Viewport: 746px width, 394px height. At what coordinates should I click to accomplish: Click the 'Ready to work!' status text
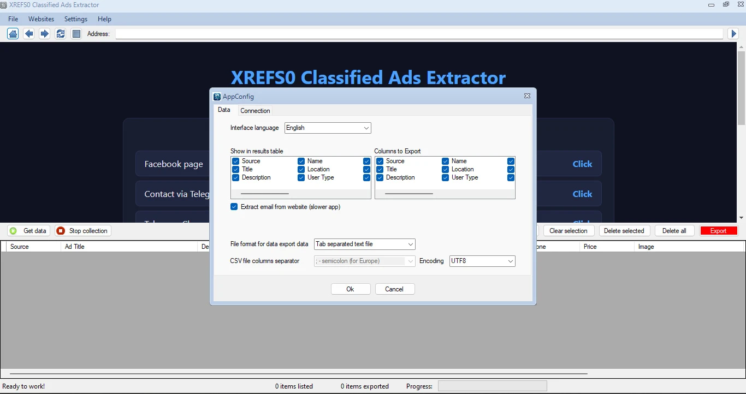click(x=23, y=386)
